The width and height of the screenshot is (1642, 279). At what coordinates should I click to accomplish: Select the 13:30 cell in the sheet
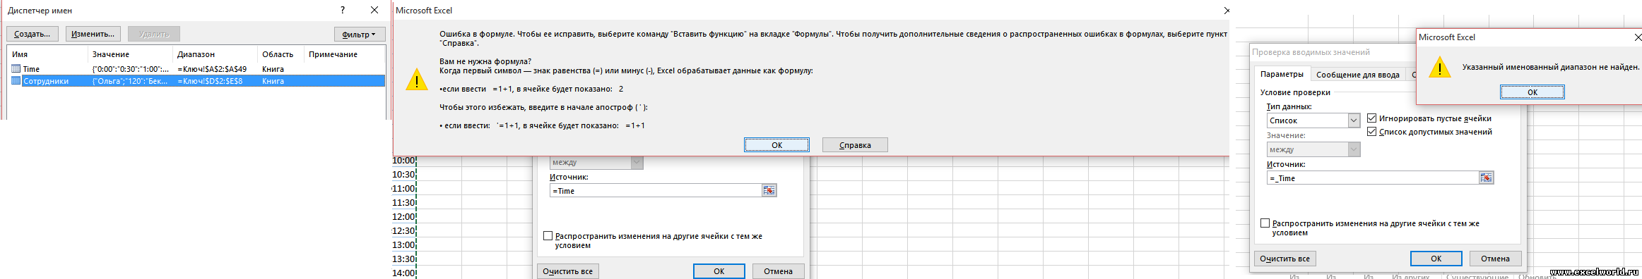tap(404, 259)
